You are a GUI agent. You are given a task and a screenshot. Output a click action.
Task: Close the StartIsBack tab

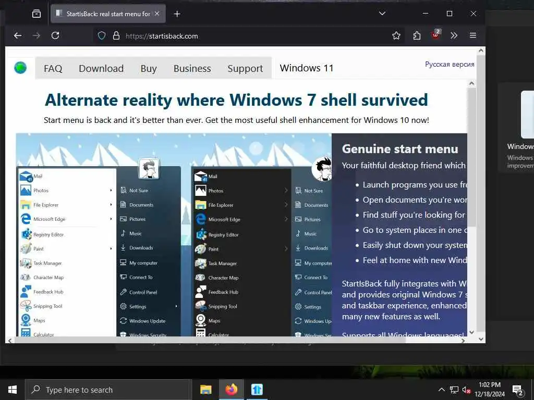pos(157,14)
